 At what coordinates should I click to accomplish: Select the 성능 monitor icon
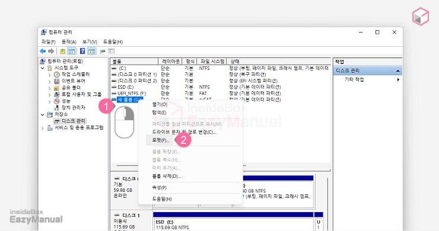(57, 101)
